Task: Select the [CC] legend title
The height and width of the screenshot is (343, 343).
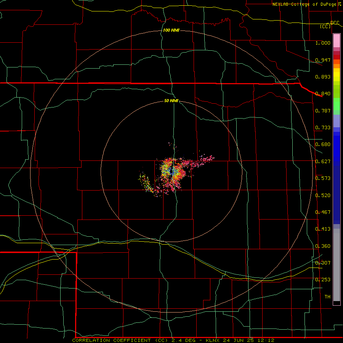Action: [x=325, y=26]
